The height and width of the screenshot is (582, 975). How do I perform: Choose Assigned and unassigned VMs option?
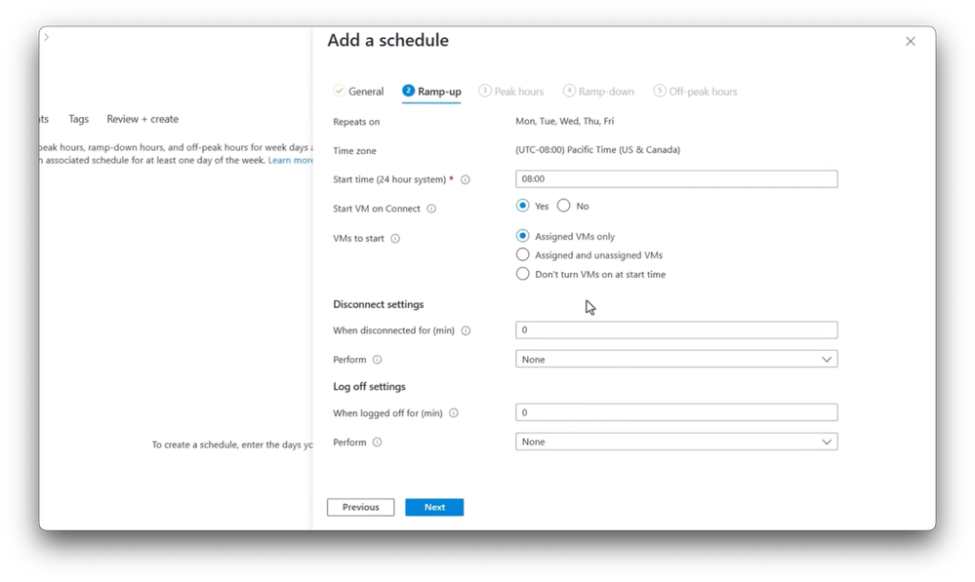click(523, 255)
